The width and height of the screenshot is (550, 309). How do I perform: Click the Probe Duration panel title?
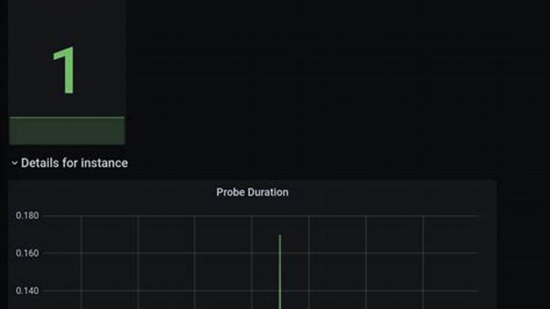252,192
